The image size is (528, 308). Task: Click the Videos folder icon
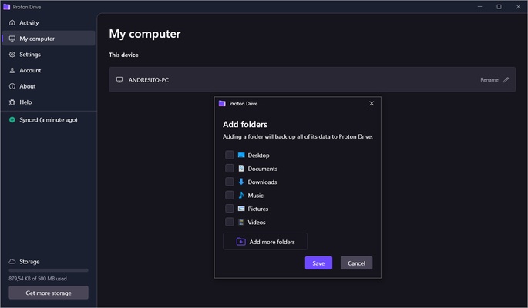tap(241, 222)
